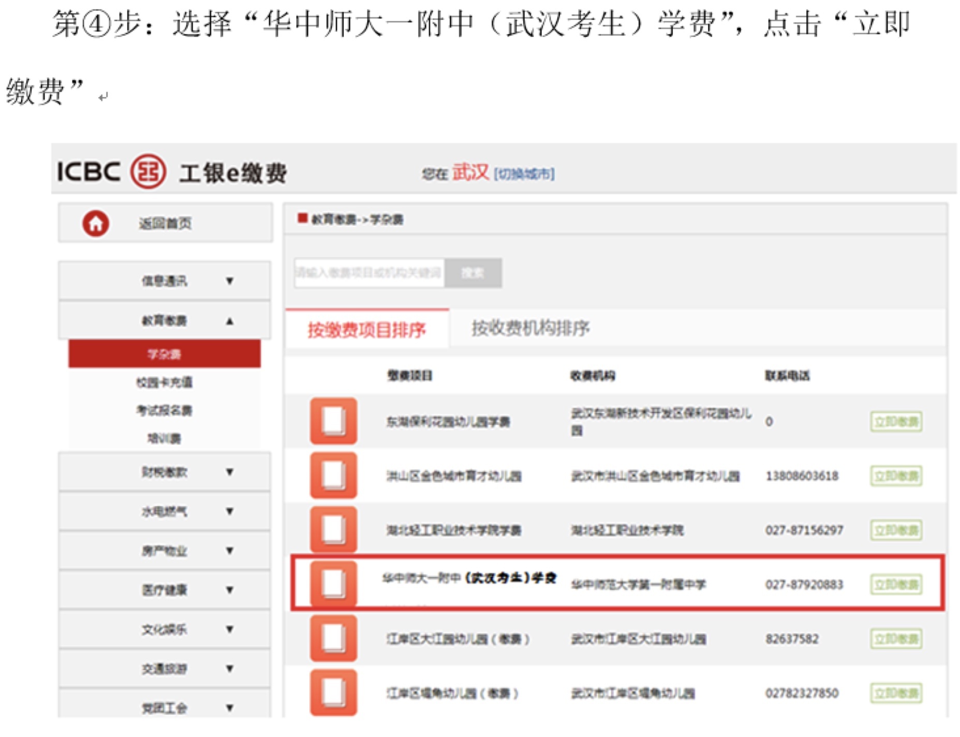Click orange document icon for 江岸区大江园幼儿园
Screen dimensions: 960x737
click(x=333, y=638)
